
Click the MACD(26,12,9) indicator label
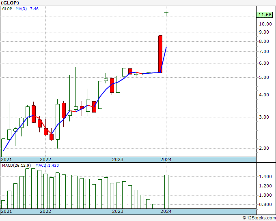coord(17,166)
